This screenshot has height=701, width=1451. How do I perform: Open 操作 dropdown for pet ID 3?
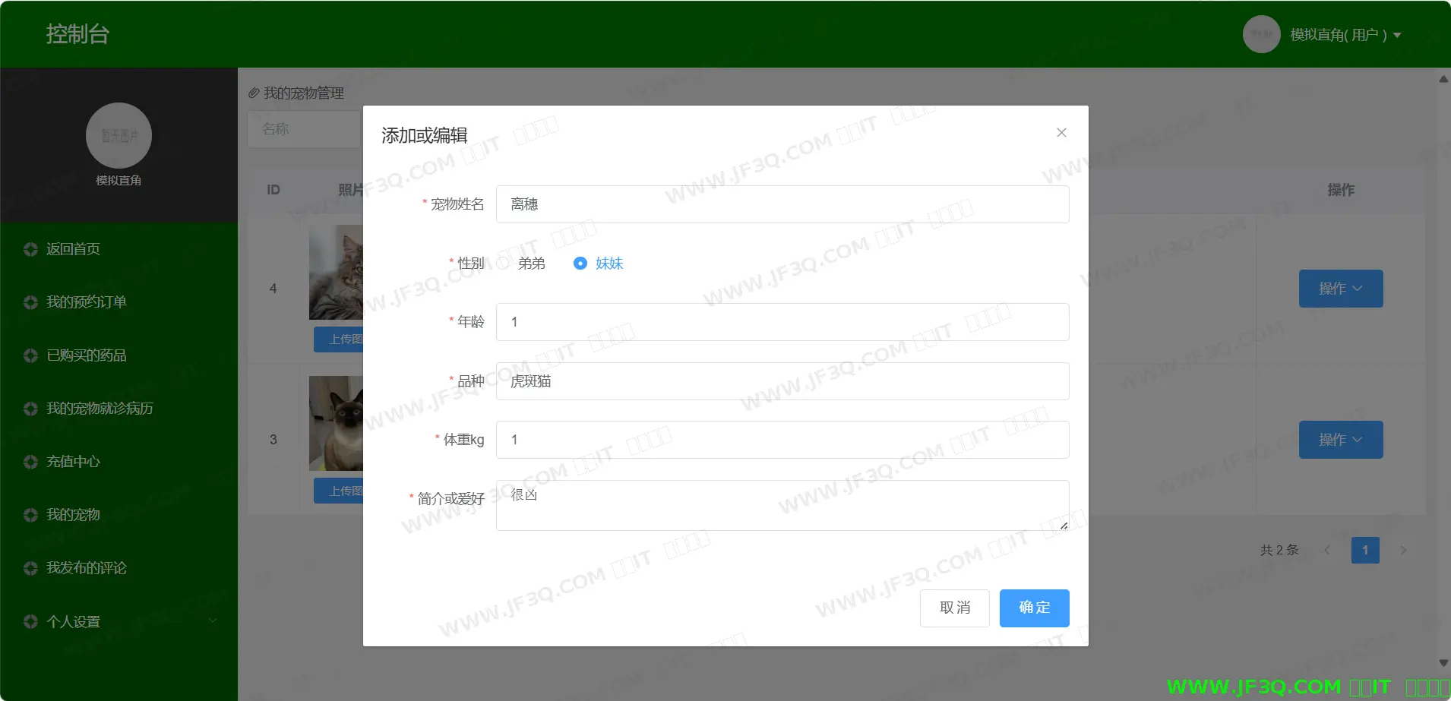1340,440
